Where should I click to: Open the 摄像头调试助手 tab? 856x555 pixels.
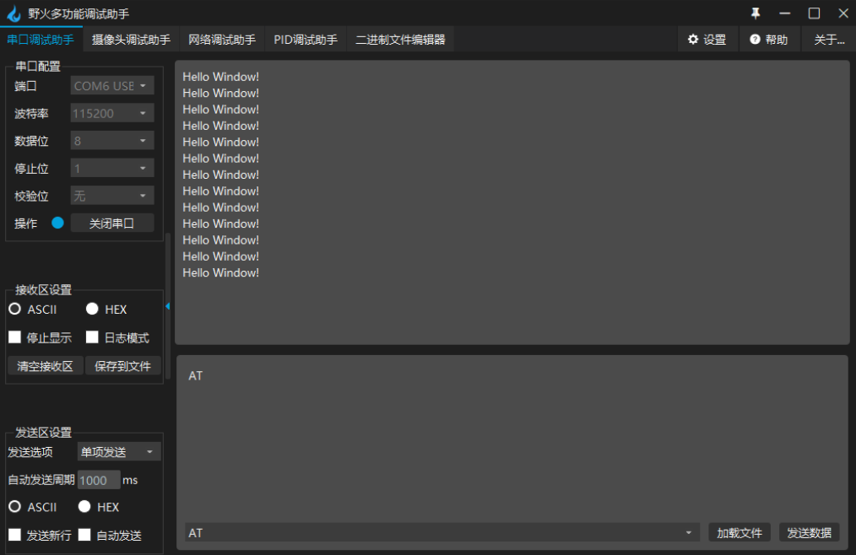coord(131,40)
